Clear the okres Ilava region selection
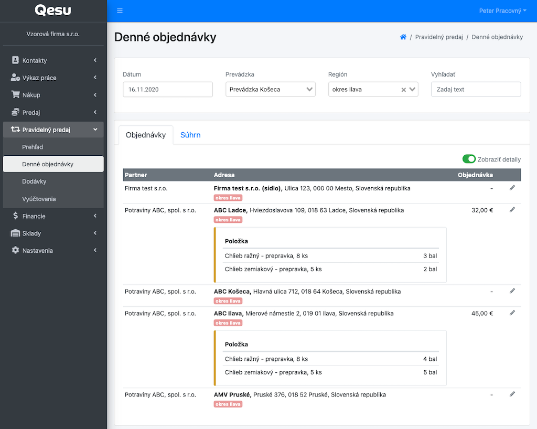Viewport: 537px width, 429px height. click(x=403, y=90)
